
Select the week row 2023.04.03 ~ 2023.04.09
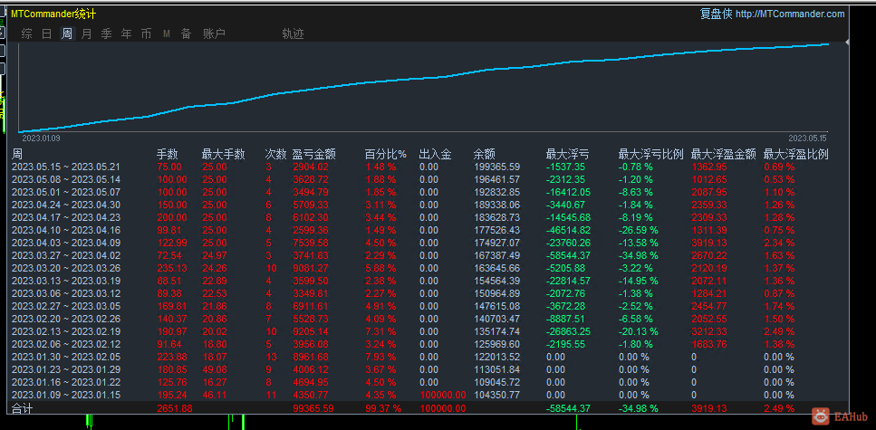tap(428, 243)
